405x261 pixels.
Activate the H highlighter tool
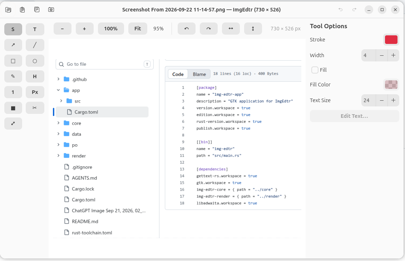tap(35, 76)
